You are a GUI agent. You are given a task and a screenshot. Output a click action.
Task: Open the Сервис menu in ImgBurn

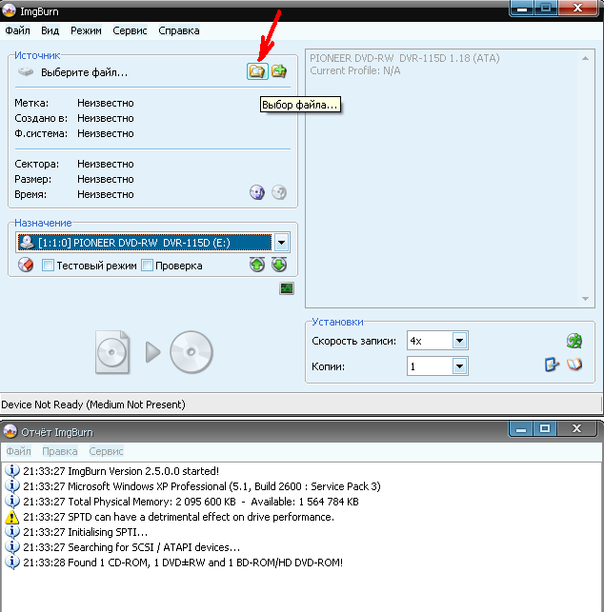point(130,30)
